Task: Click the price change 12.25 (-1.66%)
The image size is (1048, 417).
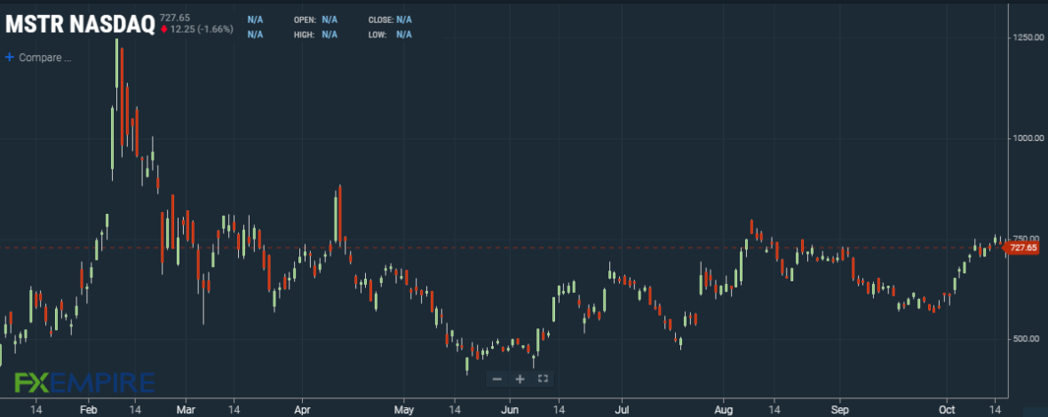Action: (x=201, y=29)
